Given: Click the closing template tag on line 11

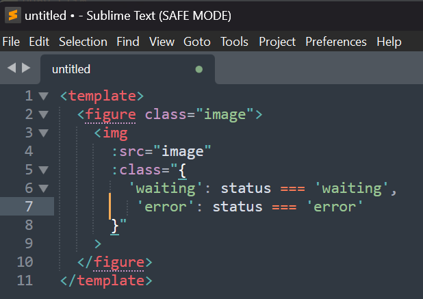Looking at the screenshot, I should tap(106, 281).
